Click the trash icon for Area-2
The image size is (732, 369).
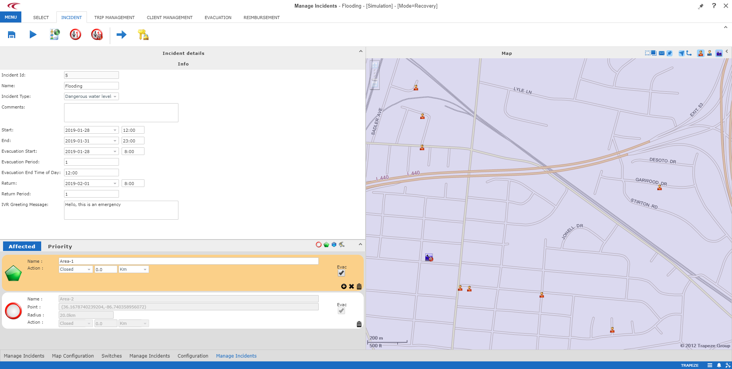[x=359, y=324]
